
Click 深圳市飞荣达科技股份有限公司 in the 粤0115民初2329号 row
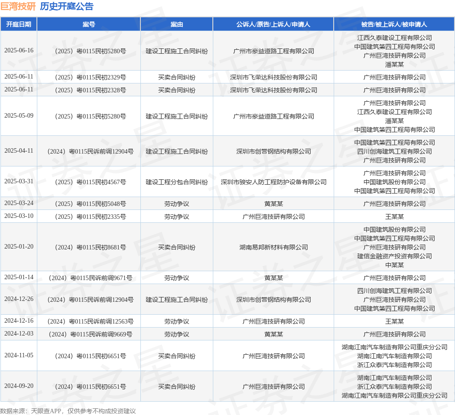[x=273, y=77]
